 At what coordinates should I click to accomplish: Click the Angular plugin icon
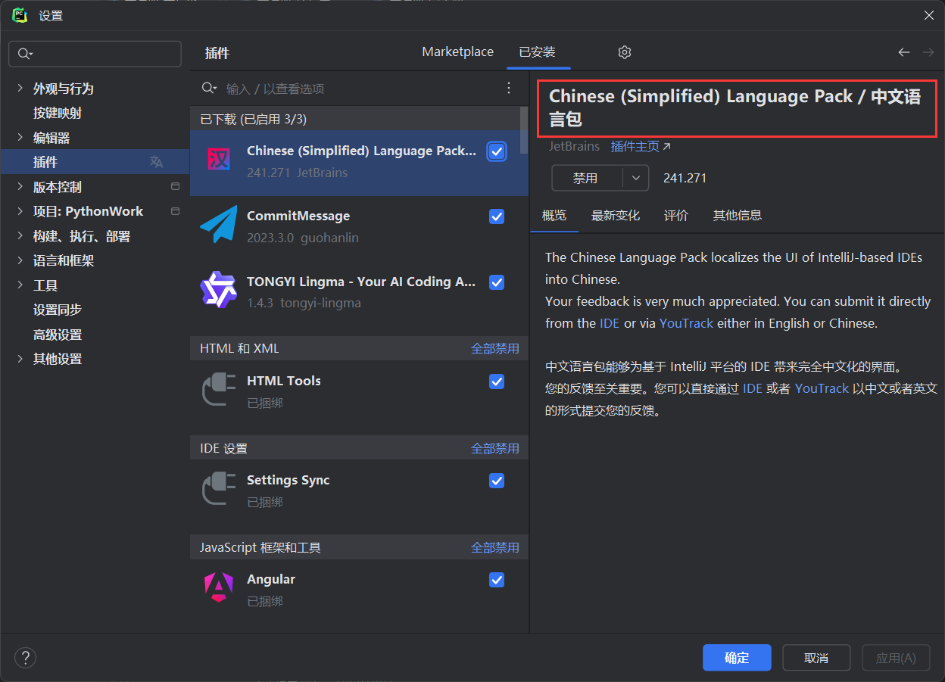point(219,588)
